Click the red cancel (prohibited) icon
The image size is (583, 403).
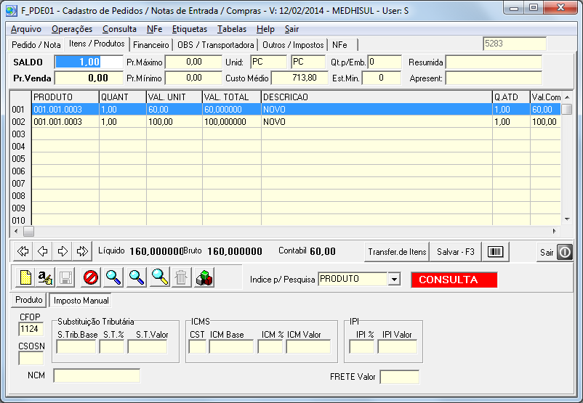[90, 277]
